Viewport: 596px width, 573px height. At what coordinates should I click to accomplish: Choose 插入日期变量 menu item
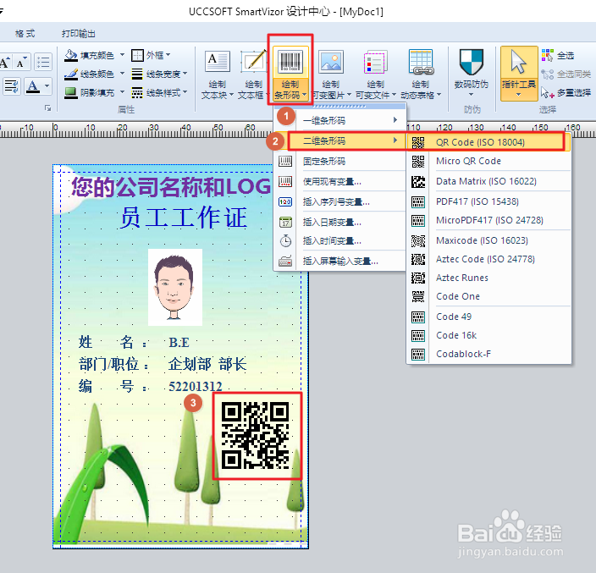pos(339,222)
